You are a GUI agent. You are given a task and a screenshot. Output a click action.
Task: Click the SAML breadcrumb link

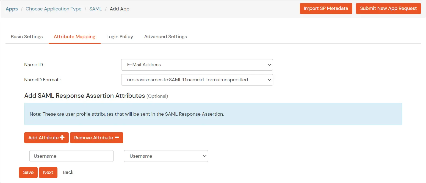pos(95,9)
